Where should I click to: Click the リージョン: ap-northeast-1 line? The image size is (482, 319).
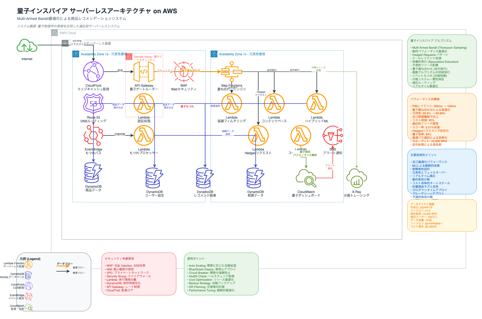click(x=426, y=223)
